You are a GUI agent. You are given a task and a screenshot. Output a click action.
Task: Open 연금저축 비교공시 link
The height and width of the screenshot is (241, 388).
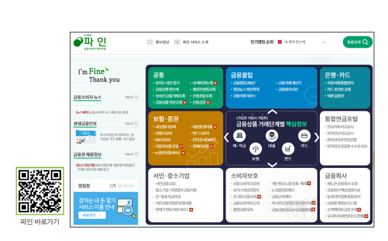(x=340, y=127)
